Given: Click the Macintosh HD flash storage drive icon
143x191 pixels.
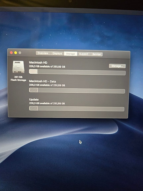Looking at the screenshot, I should tap(18, 67).
